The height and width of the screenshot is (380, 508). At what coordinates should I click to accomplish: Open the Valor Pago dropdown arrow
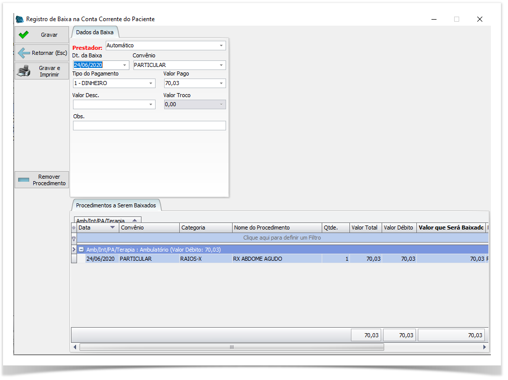[221, 84]
